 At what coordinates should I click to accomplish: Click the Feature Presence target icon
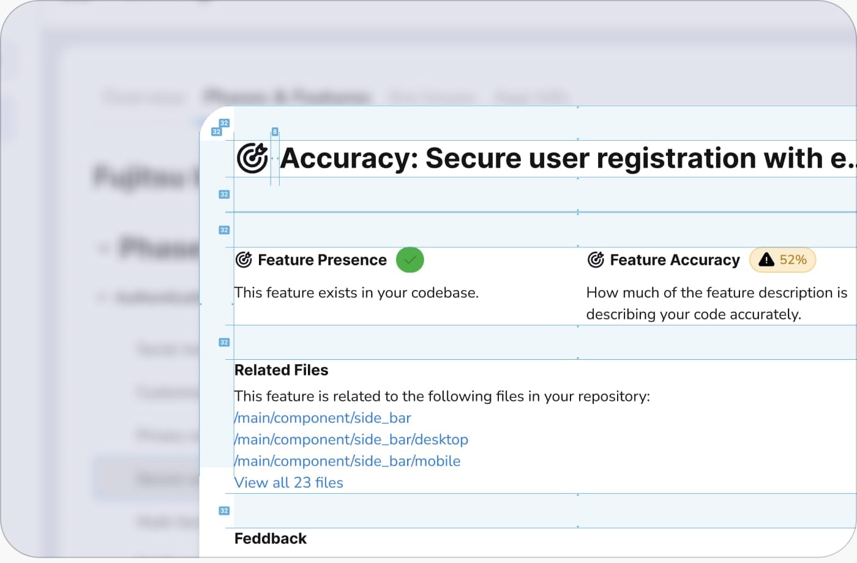coord(244,260)
